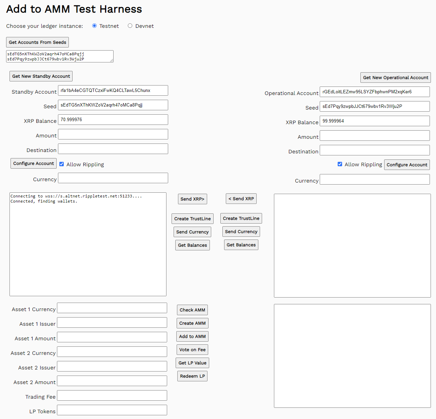The width and height of the screenshot is (436, 419).
Task: Click Get Accounts From Seeds
Action: pos(37,42)
